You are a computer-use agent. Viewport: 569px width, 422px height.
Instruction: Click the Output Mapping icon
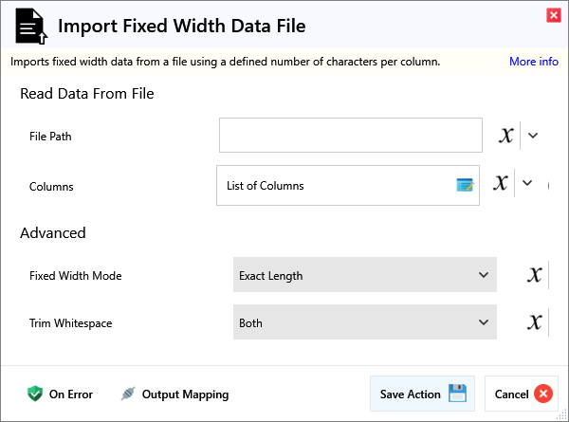128,394
